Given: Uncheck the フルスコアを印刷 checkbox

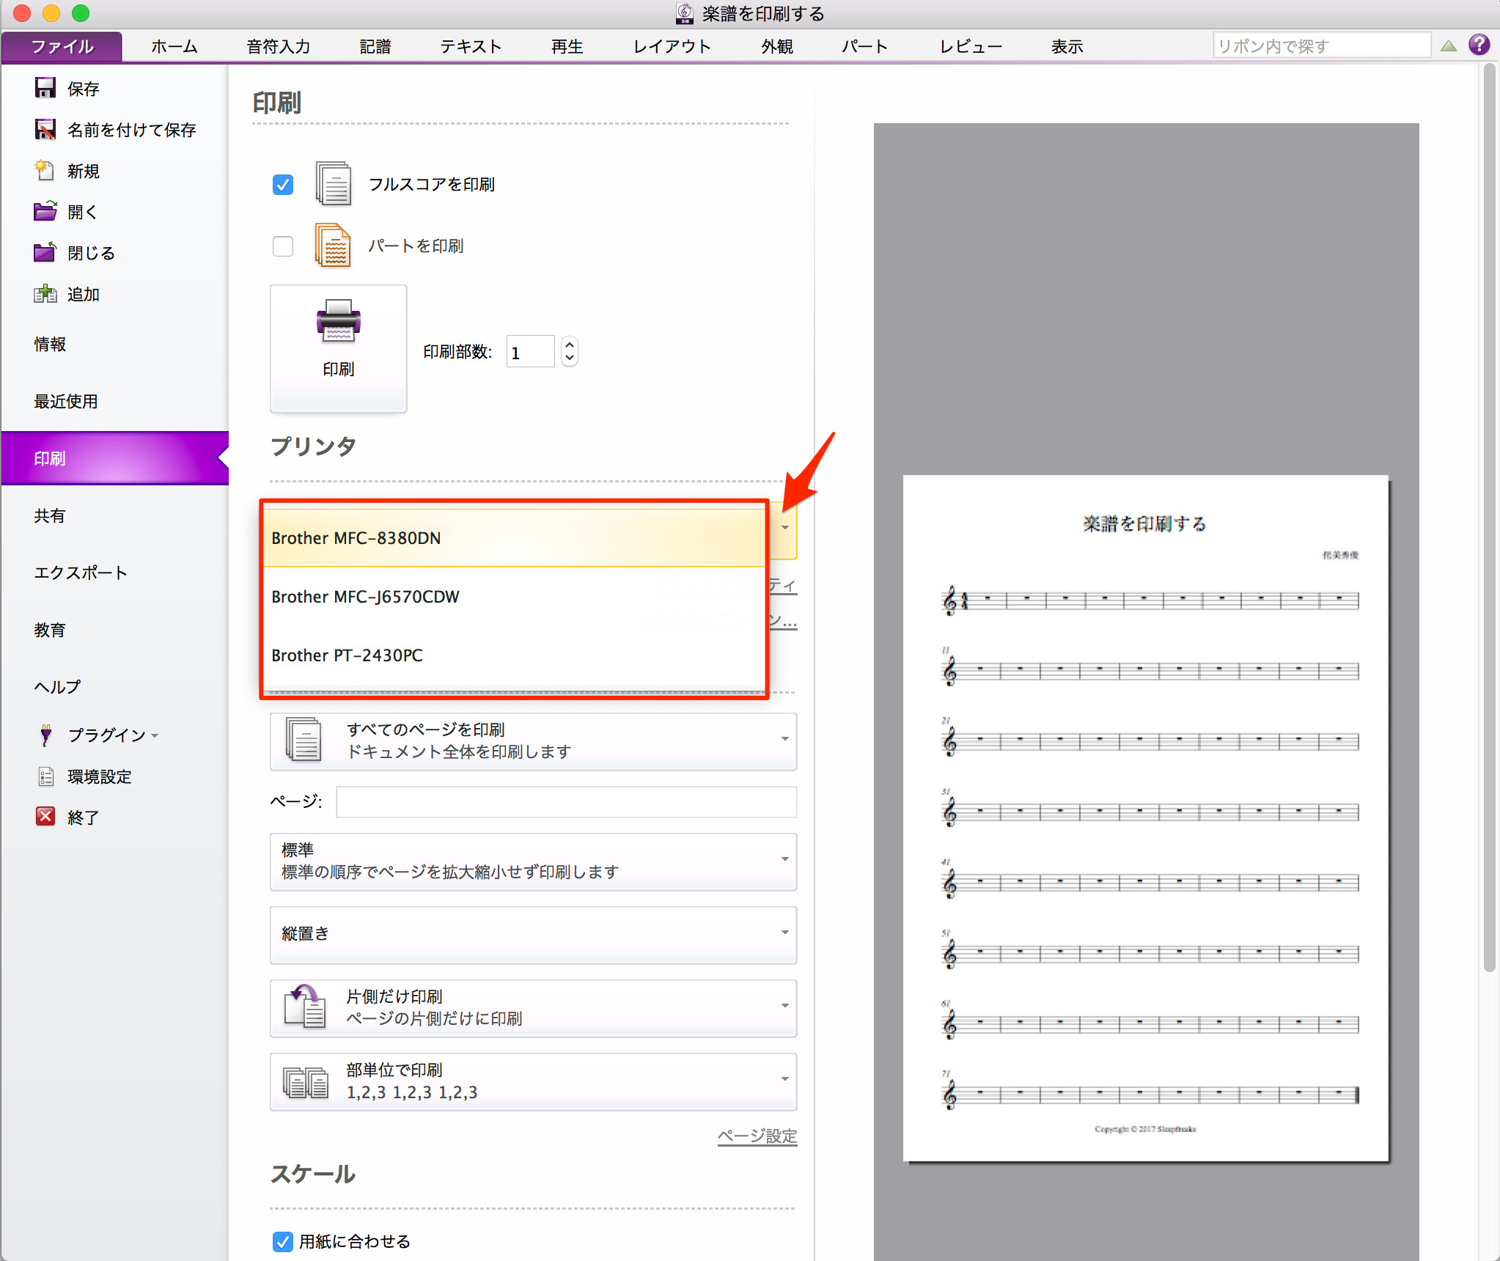Looking at the screenshot, I should pos(283,184).
